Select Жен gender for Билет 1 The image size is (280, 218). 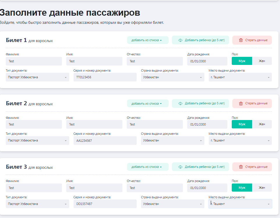click(262, 61)
